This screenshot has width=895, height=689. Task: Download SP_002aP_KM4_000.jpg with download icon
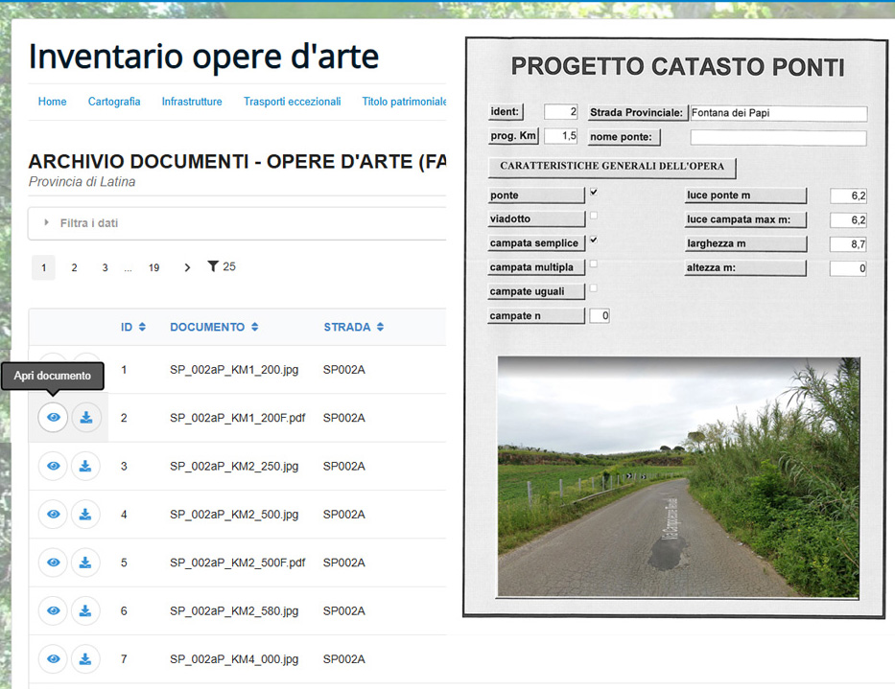[x=85, y=659]
